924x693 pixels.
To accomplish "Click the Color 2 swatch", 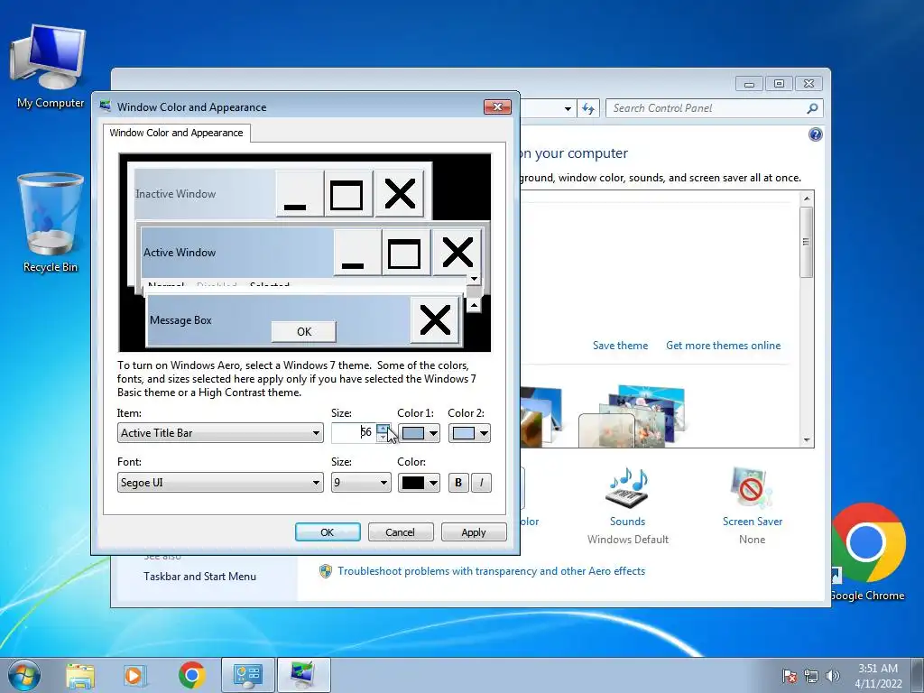I will 463,434.
